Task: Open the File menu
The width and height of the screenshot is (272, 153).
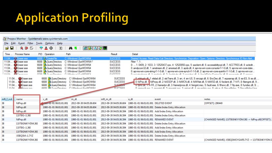Action: point(6,43)
